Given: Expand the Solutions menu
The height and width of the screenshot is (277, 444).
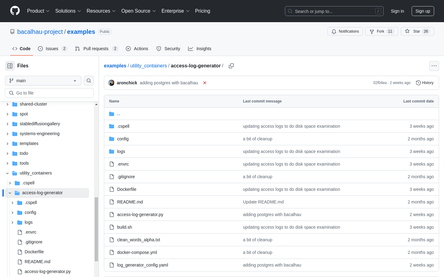Looking at the screenshot, I should pos(68,11).
